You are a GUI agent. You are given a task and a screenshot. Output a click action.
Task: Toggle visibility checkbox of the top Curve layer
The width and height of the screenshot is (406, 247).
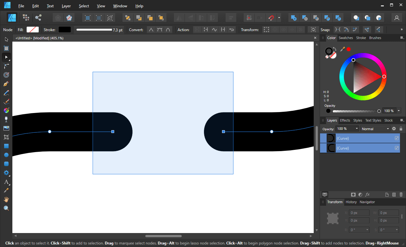(397, 138)
